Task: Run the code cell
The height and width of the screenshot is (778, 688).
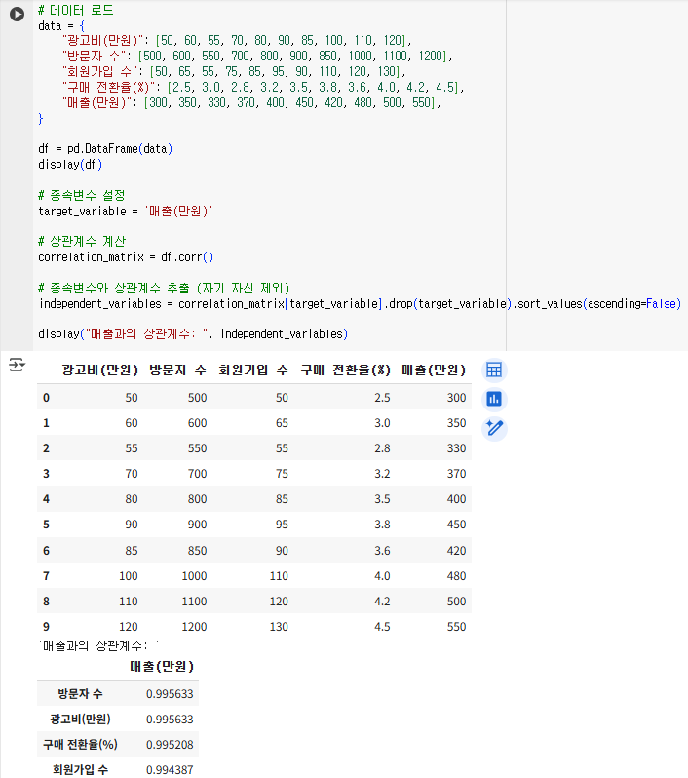Action: (x=17, y=15)
